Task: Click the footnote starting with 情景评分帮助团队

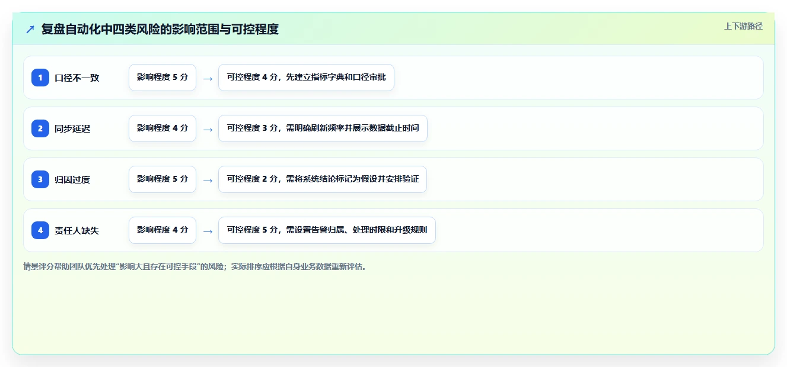Action: click(196, 266)
